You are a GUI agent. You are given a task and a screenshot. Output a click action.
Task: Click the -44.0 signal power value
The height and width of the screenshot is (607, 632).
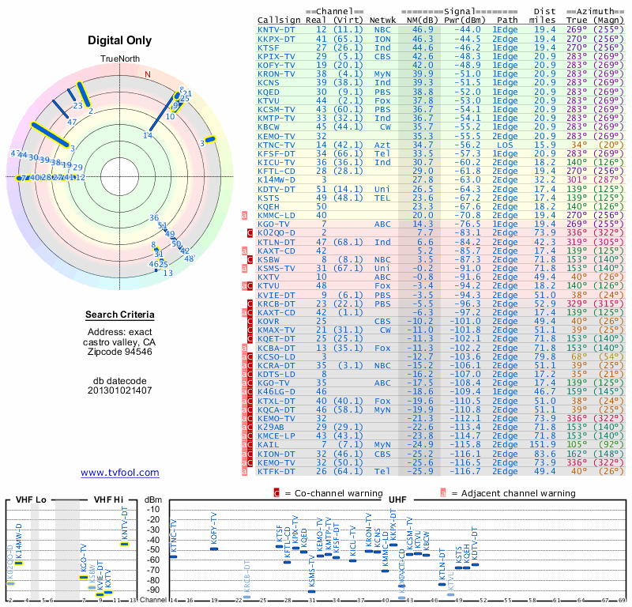[x=468, y=30]
